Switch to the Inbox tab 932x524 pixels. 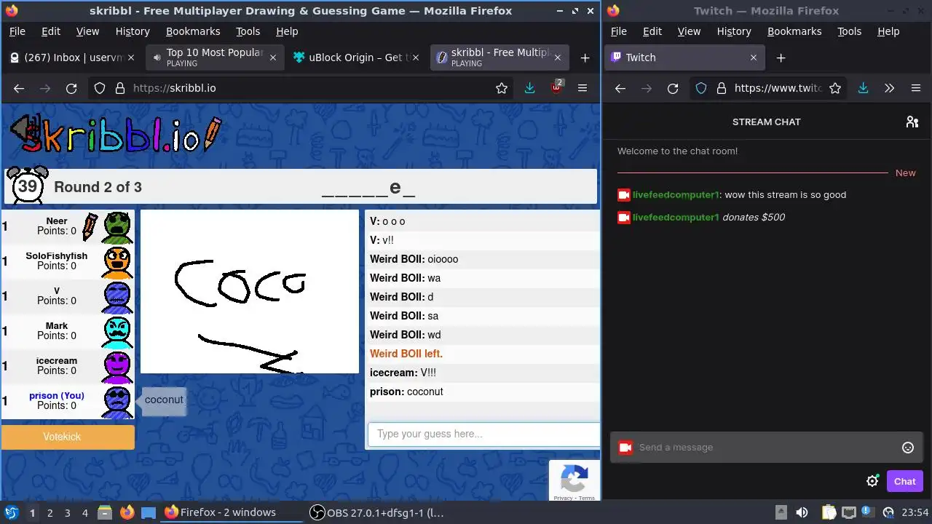pyautogui.click(x=71, y=57)
